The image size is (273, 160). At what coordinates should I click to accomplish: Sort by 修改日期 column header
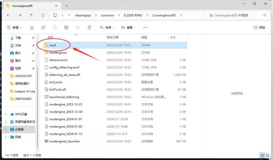[x=112, y=37]
